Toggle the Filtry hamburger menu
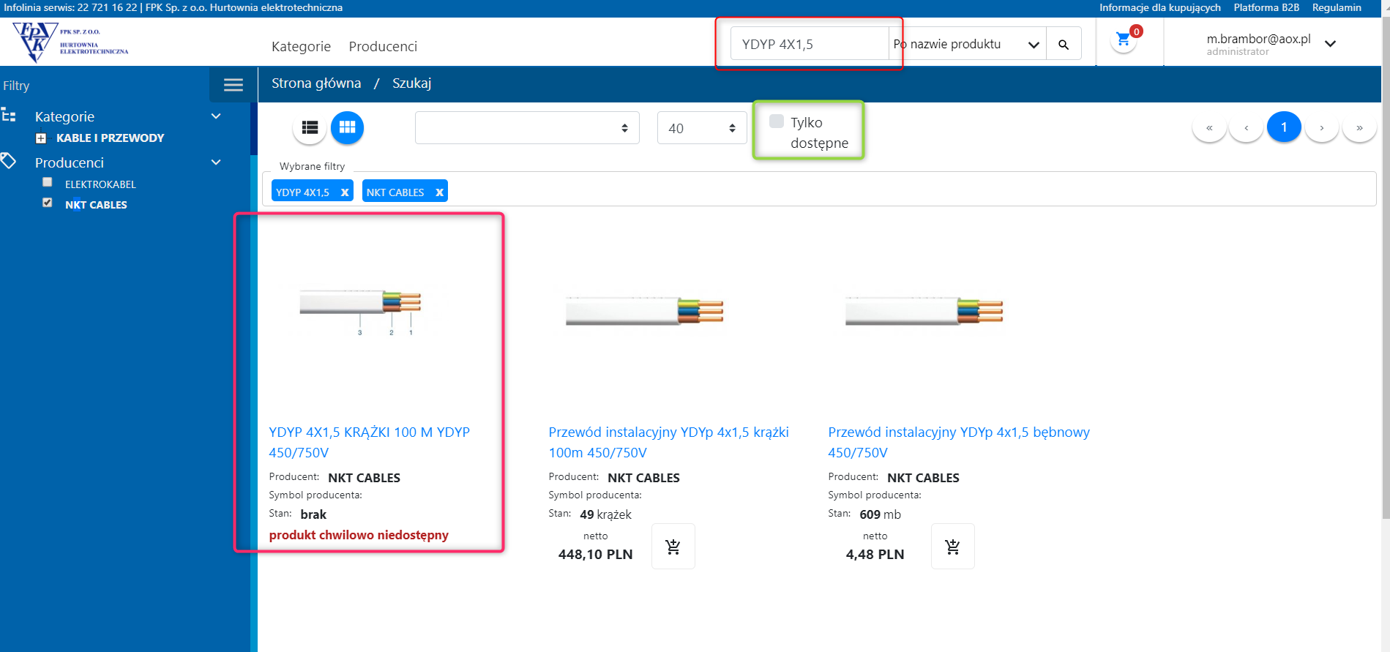This screenshot has width=1390, height=652. coord(233,85)
